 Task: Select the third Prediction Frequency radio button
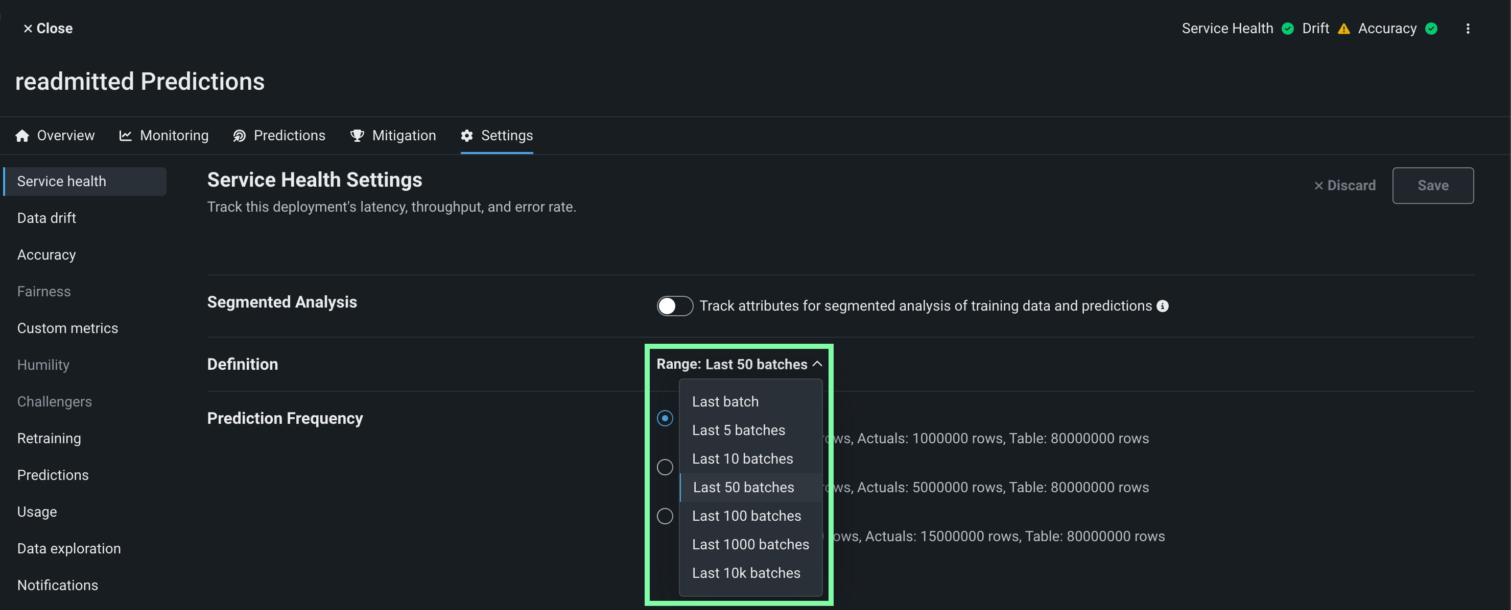pyautogui.click(x=665, y=516)
